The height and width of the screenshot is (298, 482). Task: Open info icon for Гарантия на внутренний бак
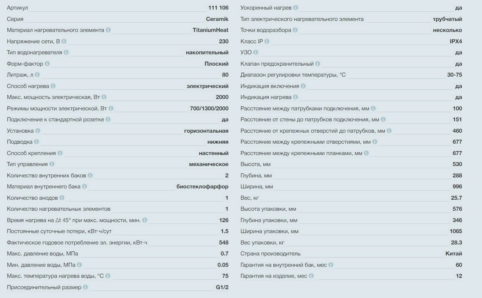[x=331, y=265]
